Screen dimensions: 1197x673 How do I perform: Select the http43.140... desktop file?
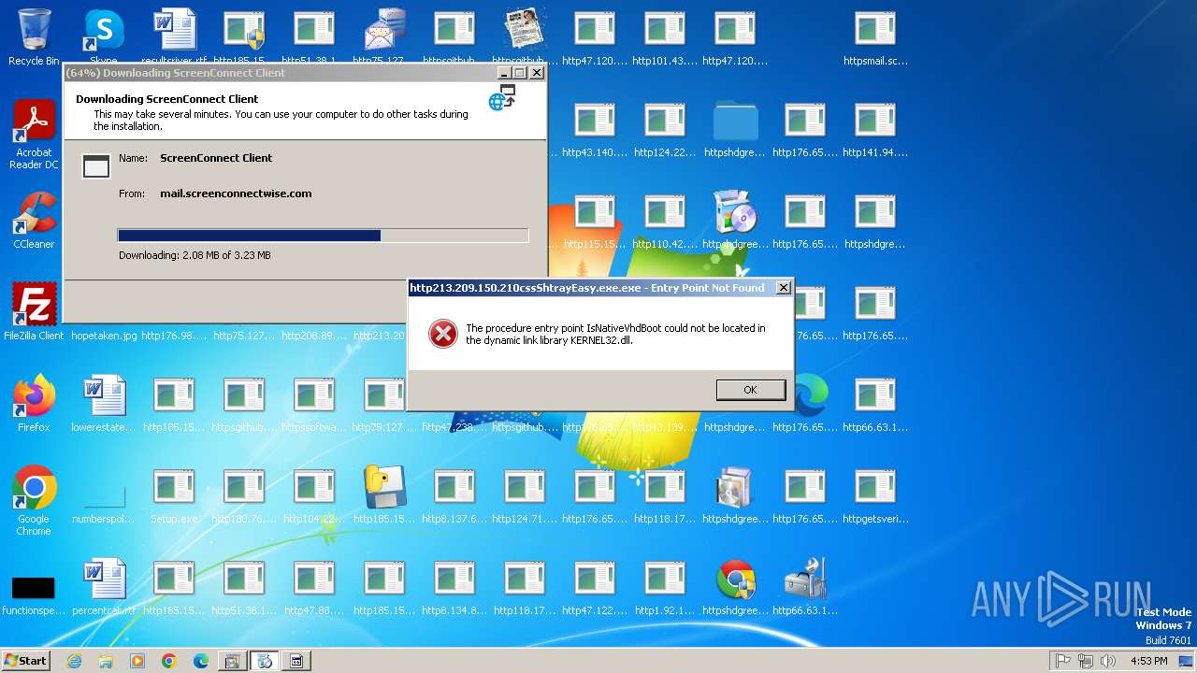tap(595, 129)
